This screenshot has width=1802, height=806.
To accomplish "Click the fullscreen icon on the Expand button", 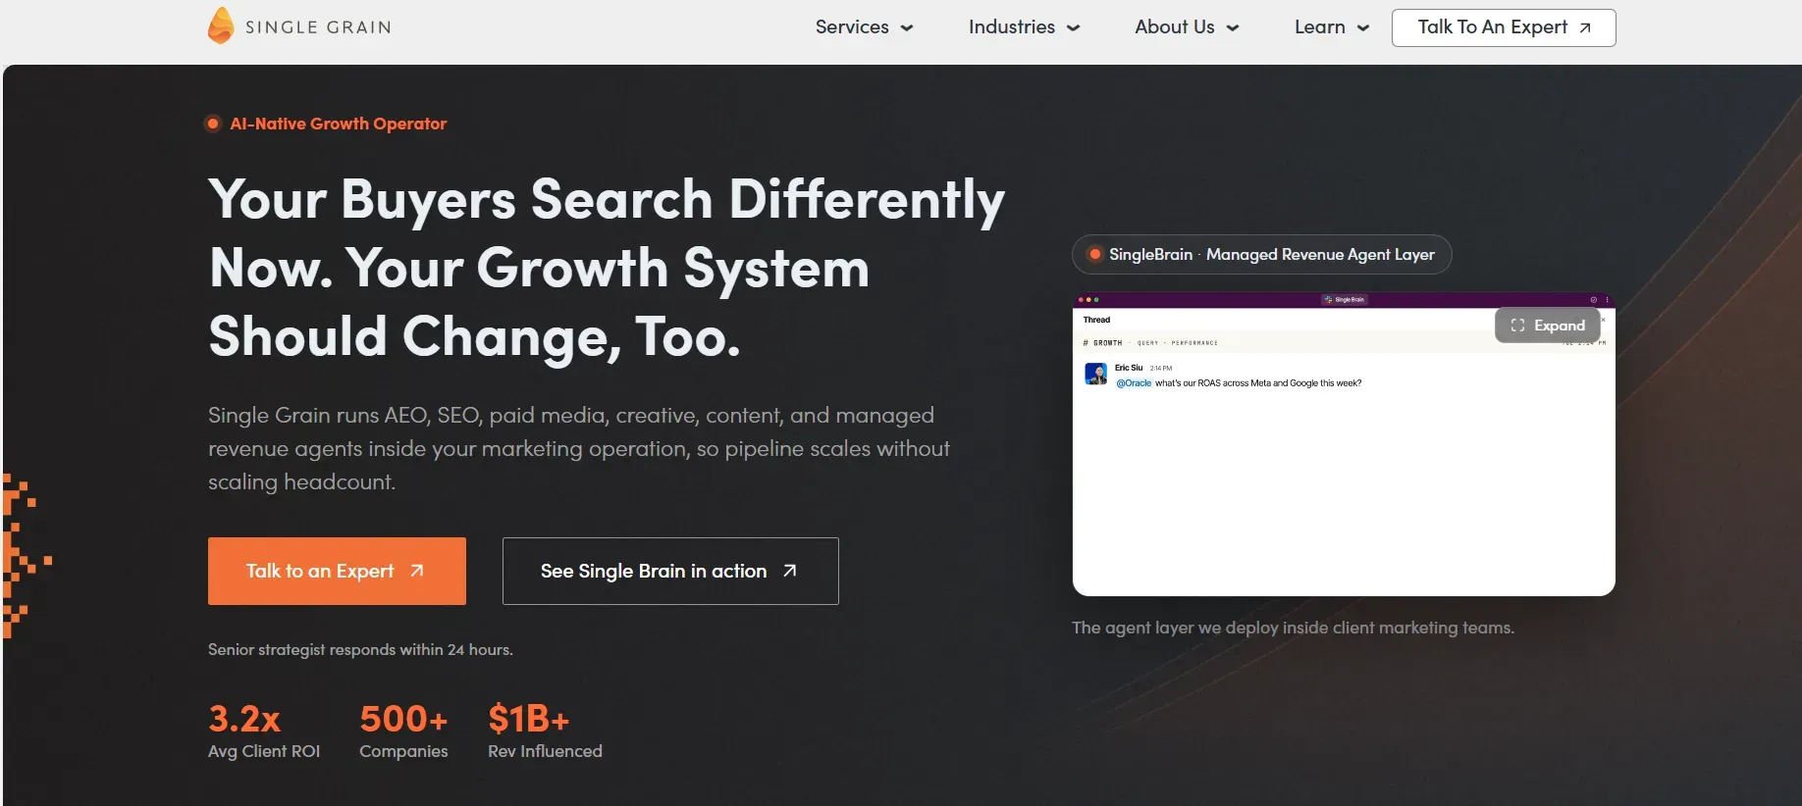I will click(x=1517, y=326).
